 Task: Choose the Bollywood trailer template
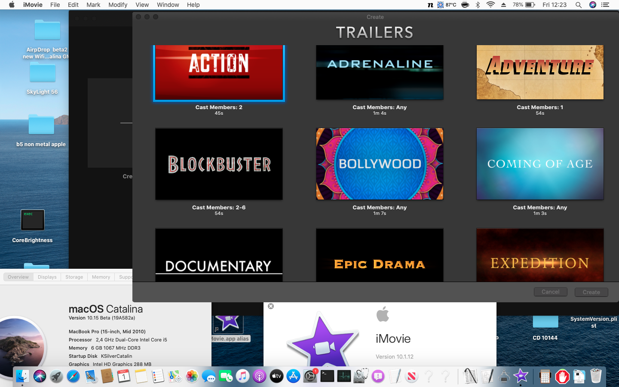(380, 164)
